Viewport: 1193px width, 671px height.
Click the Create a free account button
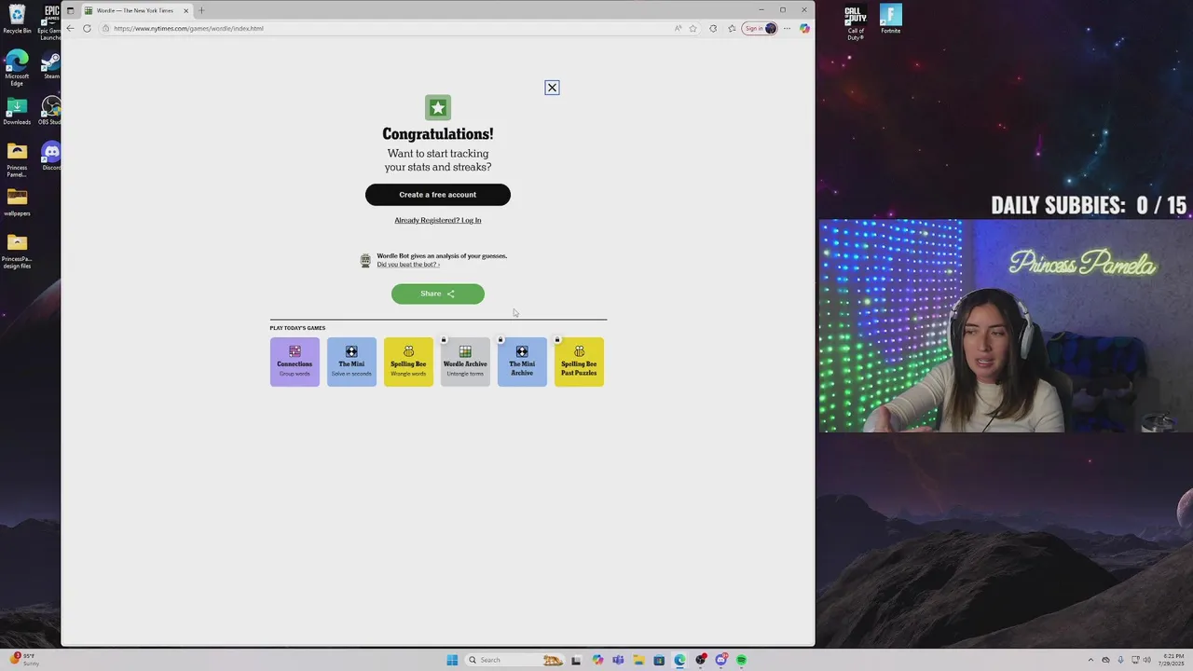(x=438, y=195)
